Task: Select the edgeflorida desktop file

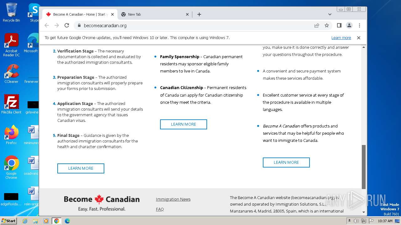Action: 11,199
